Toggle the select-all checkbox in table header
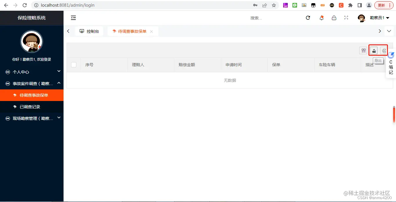The height and width of the screenshot is (202, 396). pos(73,65)
